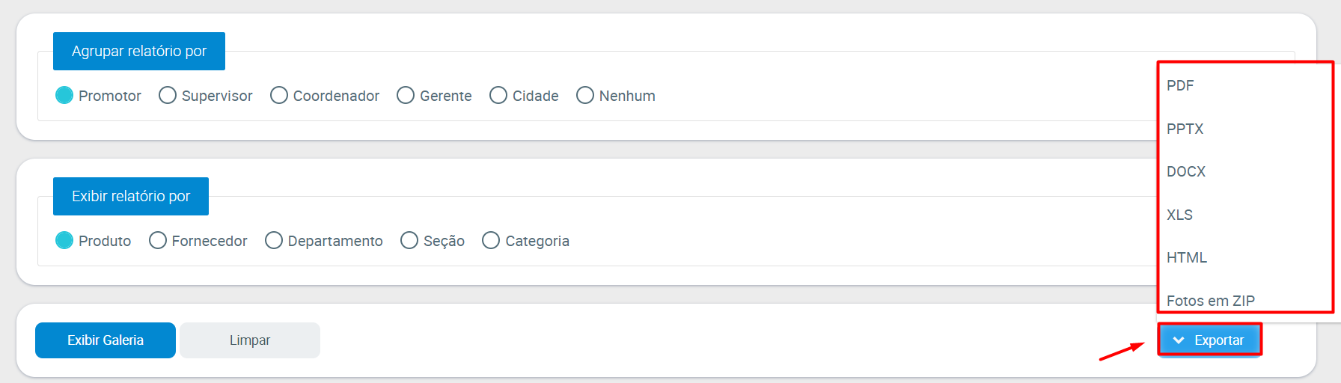The width and height of the screenshot is (1341, 383).
Task: Select Produto display option
Action: [64, 241]
